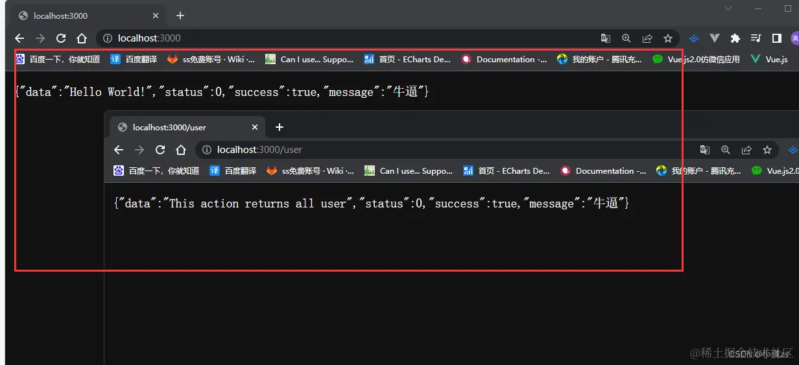The width and height of the screenshot is (799, 365).
Task: Open 我的账户 腾讯 bookmark in the /user window
Action: point(699,171)
